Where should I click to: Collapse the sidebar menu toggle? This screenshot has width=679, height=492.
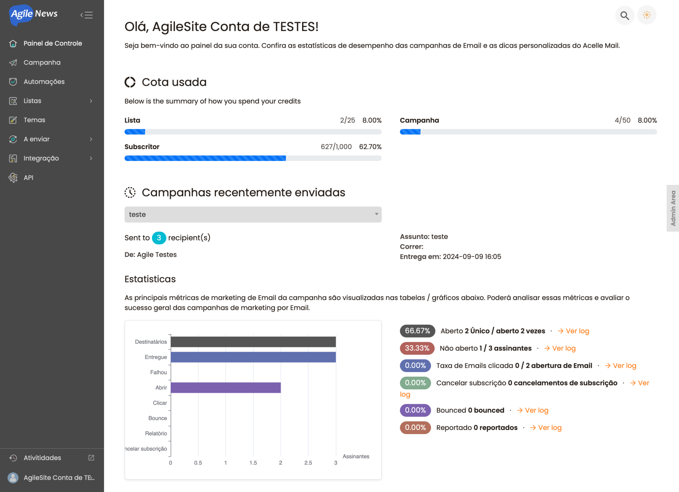(87, 15)
